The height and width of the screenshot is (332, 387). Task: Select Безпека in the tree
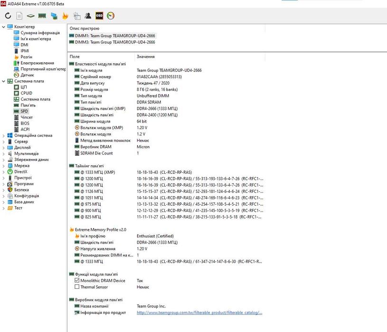point(21,190)
